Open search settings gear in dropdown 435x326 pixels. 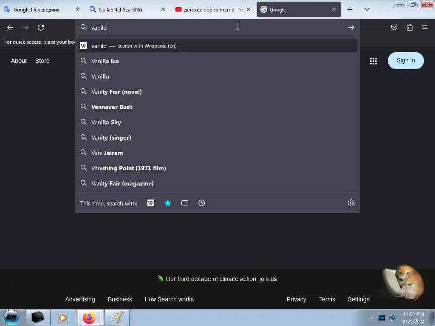click(x=351, y=203)
